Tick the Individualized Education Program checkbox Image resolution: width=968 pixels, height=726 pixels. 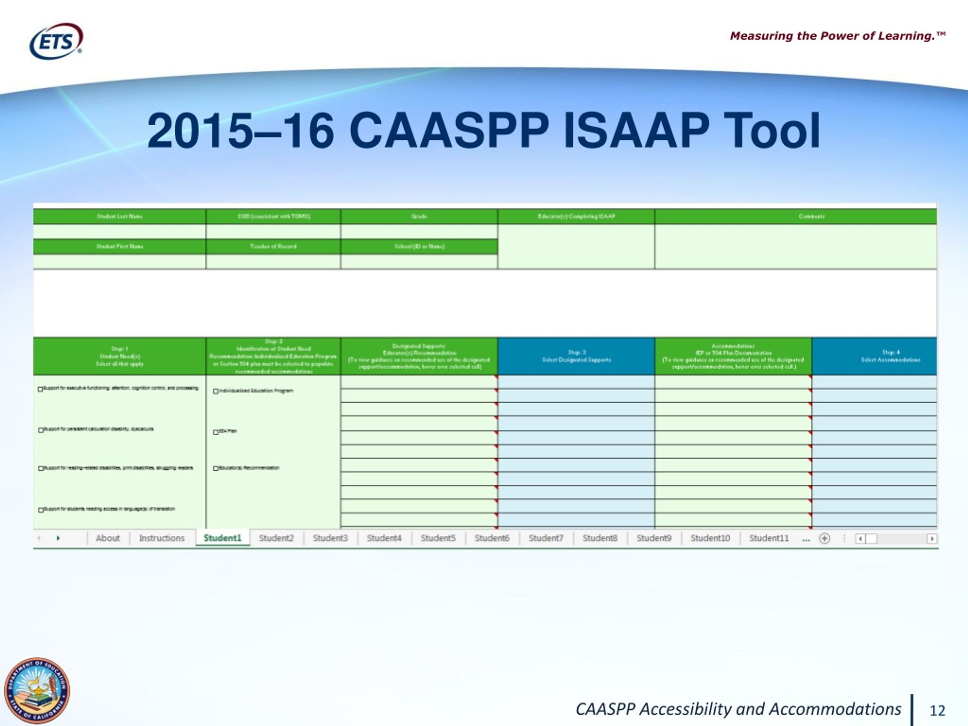click(216, 391)
